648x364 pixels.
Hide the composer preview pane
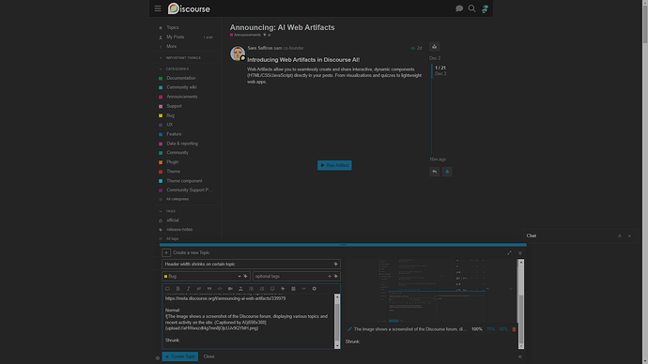(x=520, y=356)
